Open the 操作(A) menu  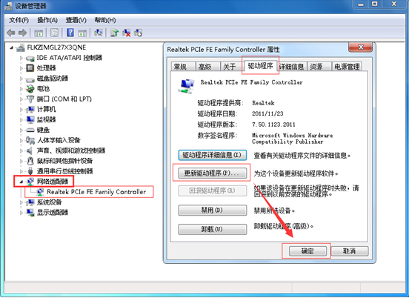click(47, 20)
